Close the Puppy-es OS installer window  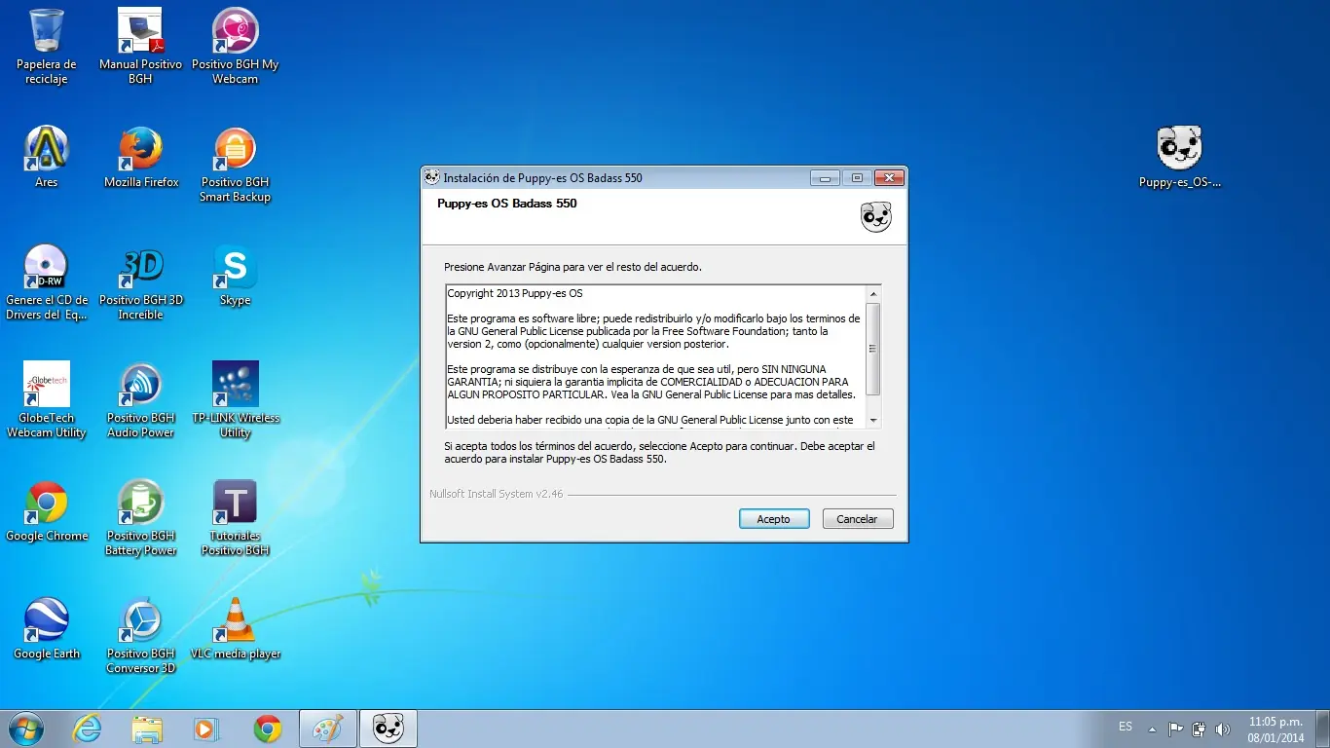click(889, 178)
